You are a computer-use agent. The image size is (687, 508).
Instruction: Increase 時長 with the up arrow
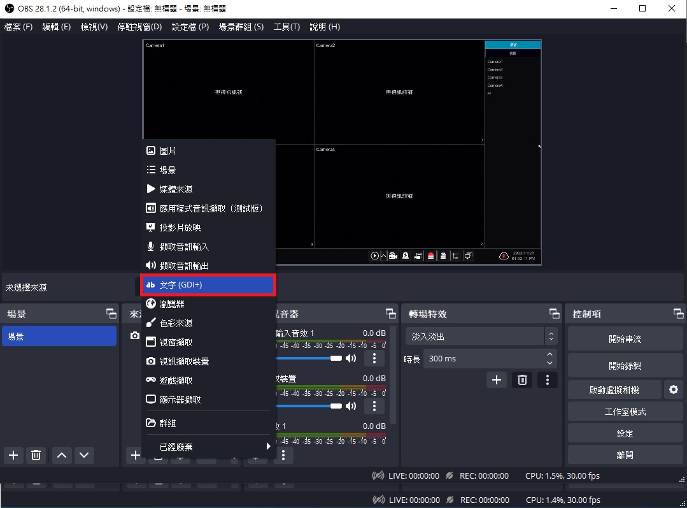click(549, 354)
